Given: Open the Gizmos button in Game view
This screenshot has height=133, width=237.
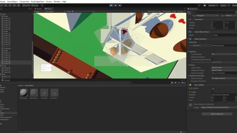Looking at the screenshot, I should 180,11.
